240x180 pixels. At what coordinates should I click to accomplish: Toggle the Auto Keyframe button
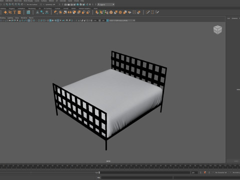[205, 172]
